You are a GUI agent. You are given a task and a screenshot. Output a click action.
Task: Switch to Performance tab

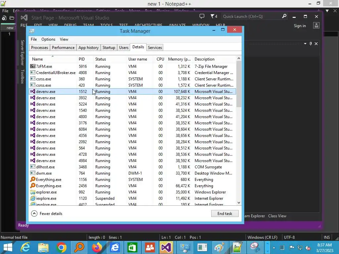[63, 48]
